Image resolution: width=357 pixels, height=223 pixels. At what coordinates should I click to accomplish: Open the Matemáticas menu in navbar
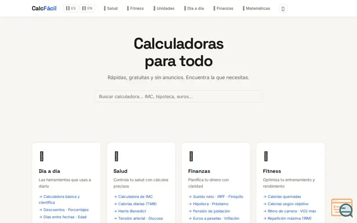click(256, 8)
